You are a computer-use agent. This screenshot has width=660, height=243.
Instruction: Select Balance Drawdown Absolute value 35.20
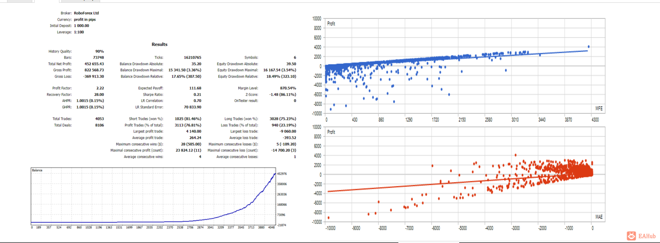(x=197, y=64)
